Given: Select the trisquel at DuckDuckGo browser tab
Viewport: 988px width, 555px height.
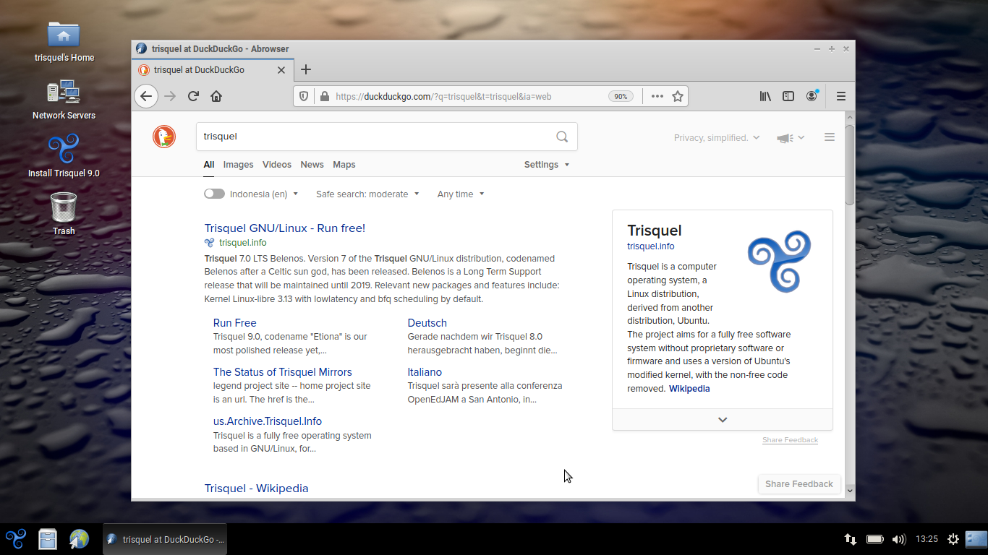Looking at the screenshot, I should [x=213, y=70].
